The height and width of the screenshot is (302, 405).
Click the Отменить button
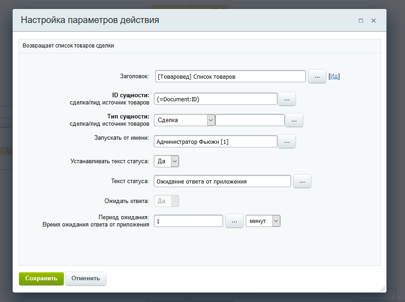(86, 278)
